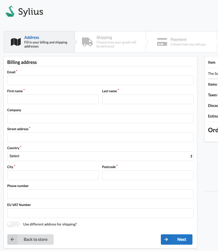This screenshot has height=251, width=218.
Task: Click the Shipping step truck icon
Action: coord(87,42)
